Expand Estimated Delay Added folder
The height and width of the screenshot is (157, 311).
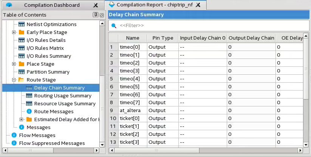pyautogui.click(x=22, y=119)
